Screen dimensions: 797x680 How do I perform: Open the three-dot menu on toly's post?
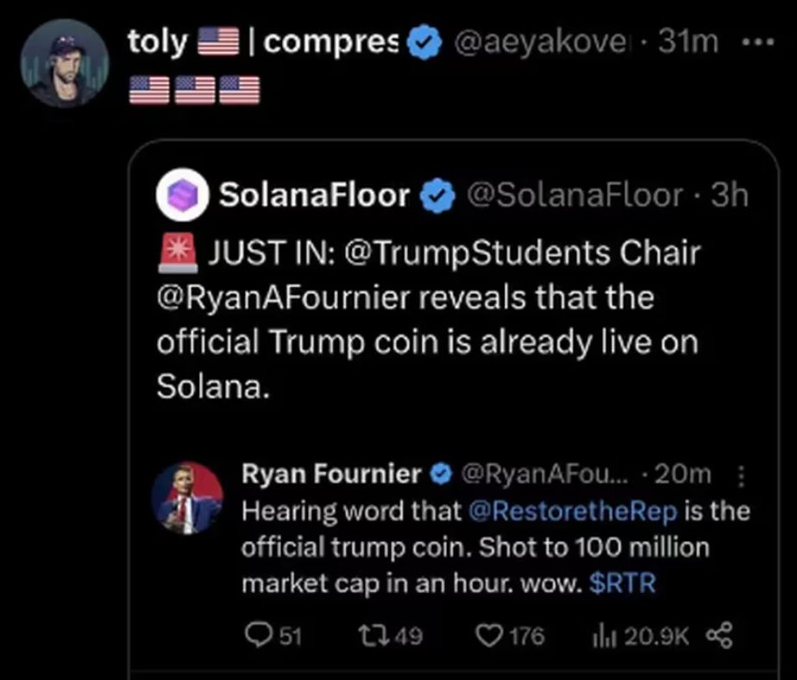click(x=757, y=41)
